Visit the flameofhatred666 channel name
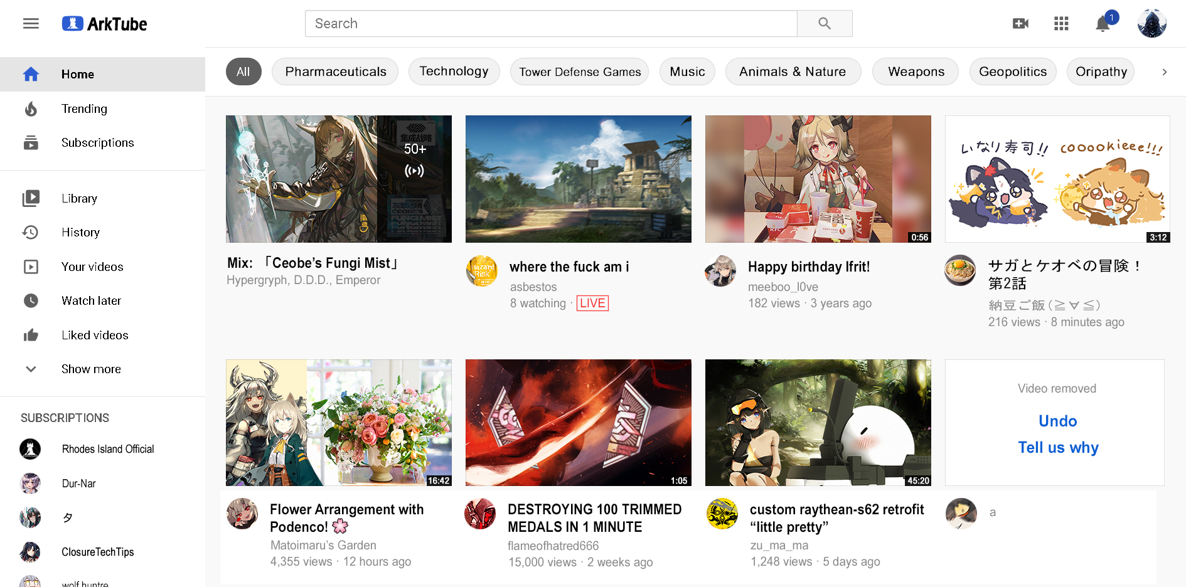The width and height of the screenshot is (1186, 587). tap(553, 546)
